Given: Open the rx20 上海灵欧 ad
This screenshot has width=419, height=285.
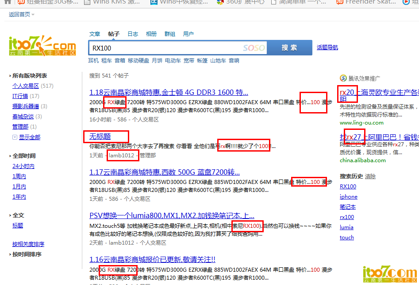Looking at the screenshot, I should tap(379, 95).
